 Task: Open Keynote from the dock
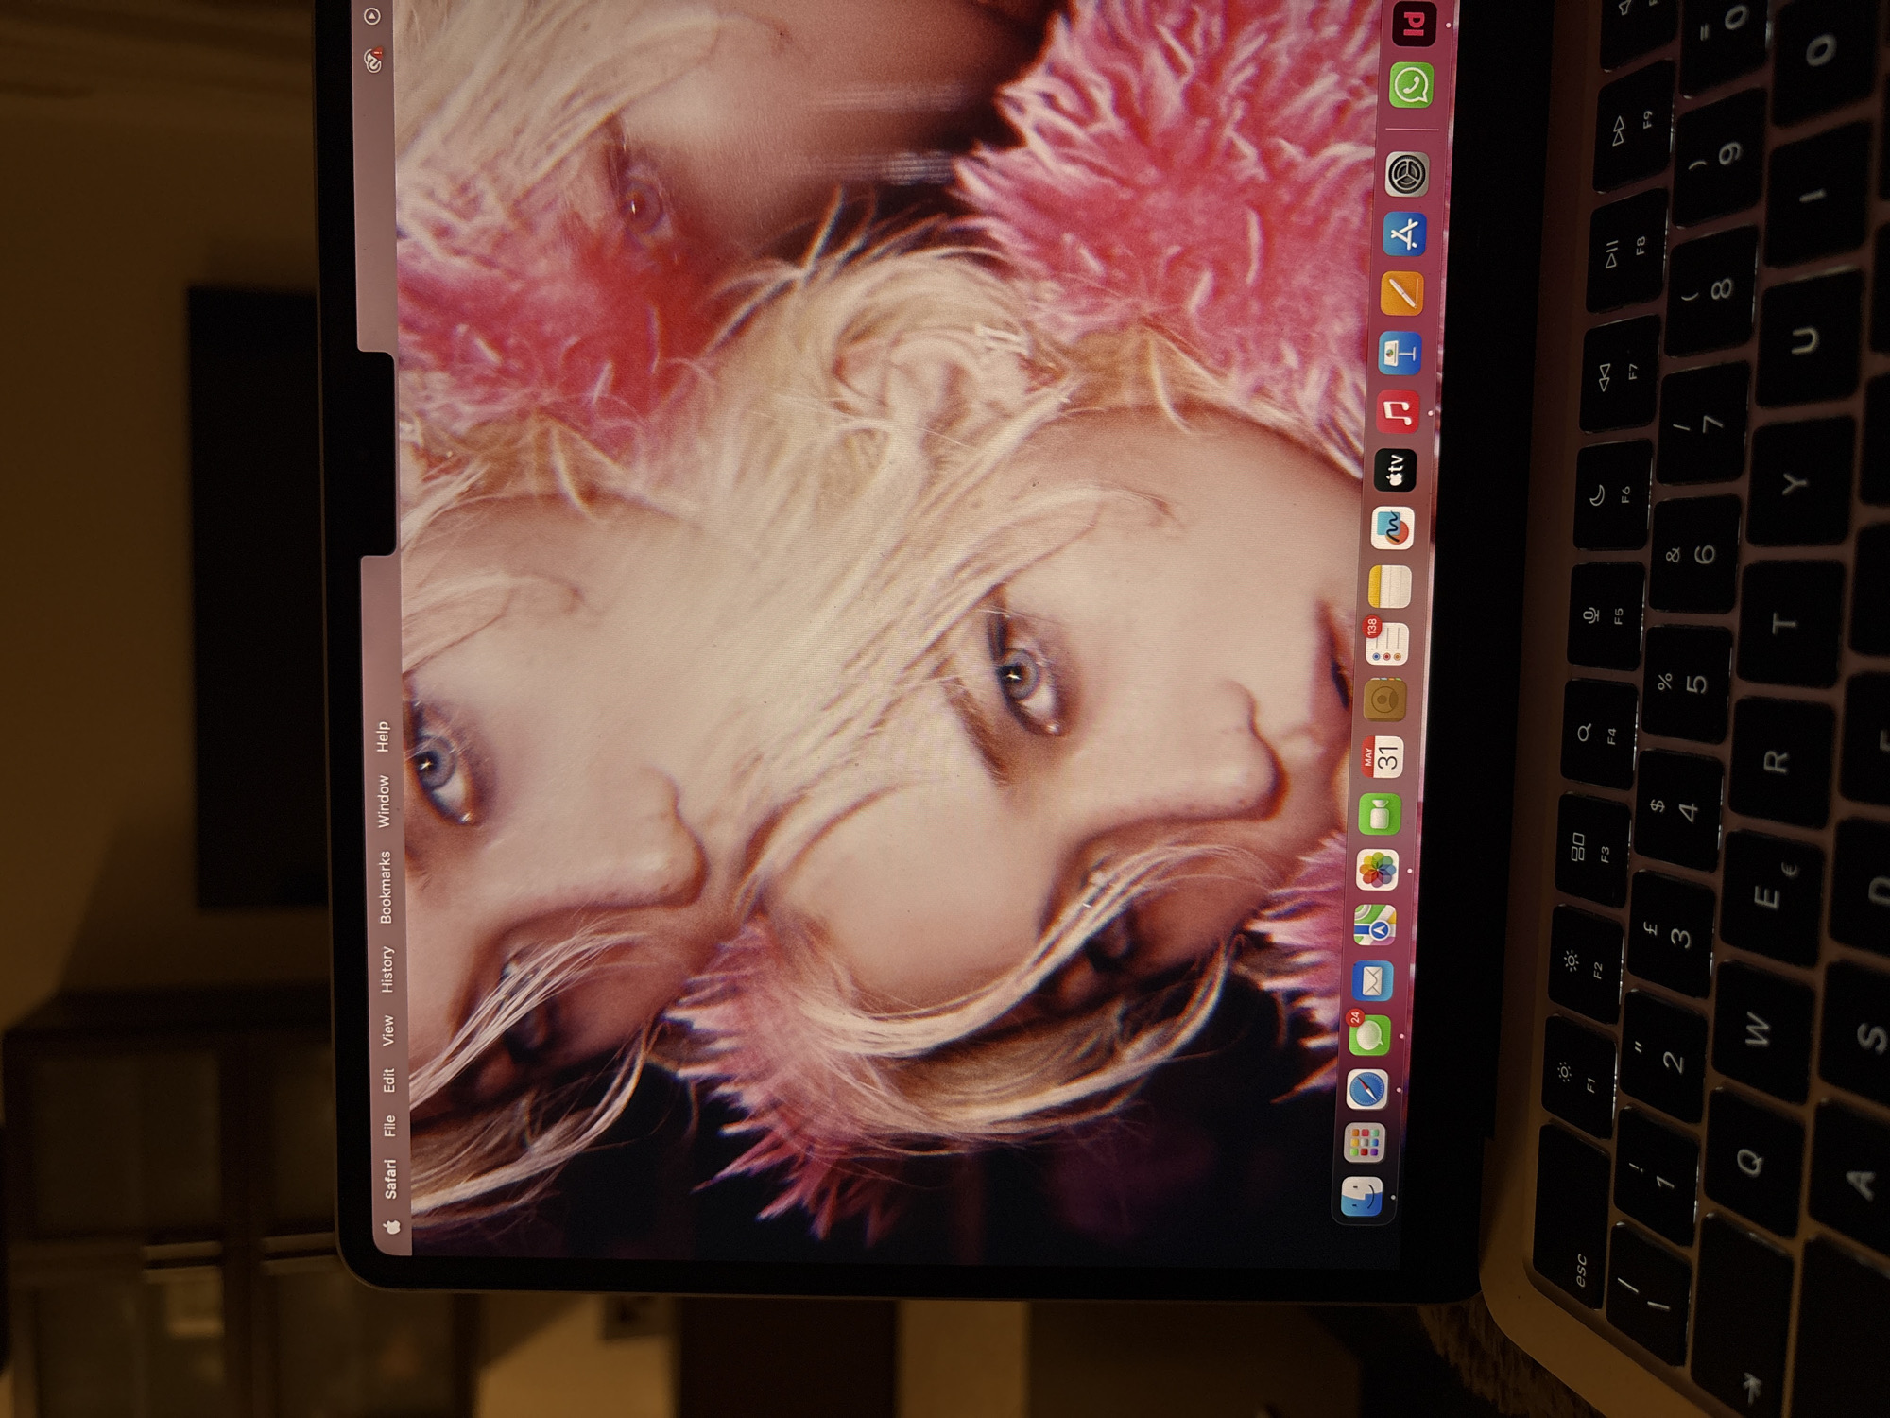tap(1400, 352)
